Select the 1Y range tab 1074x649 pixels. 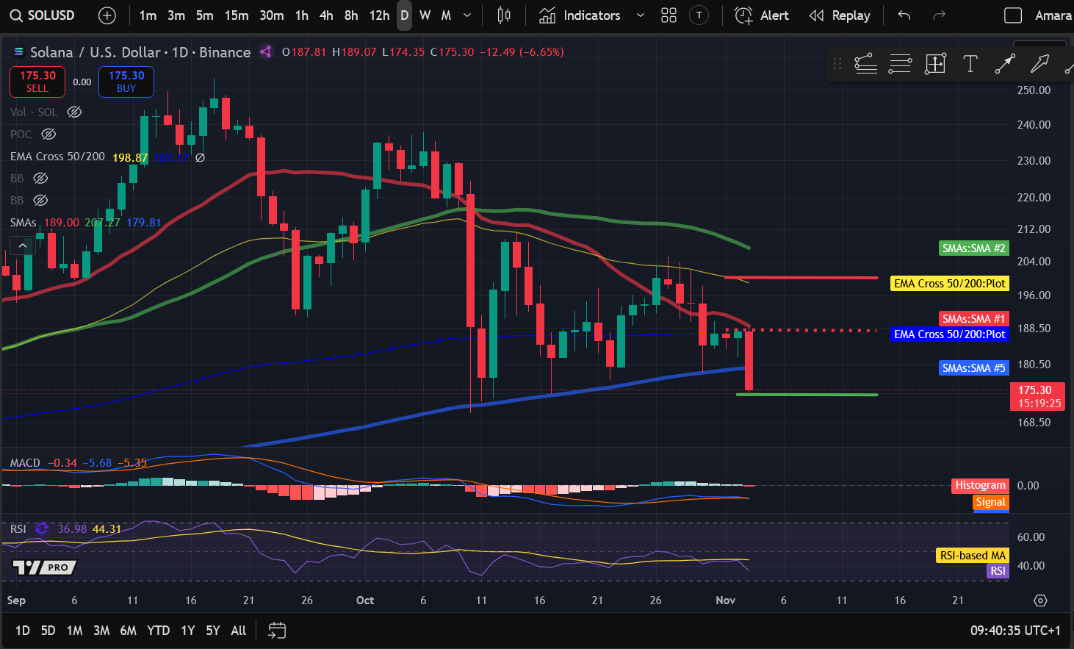coord(187,631)
